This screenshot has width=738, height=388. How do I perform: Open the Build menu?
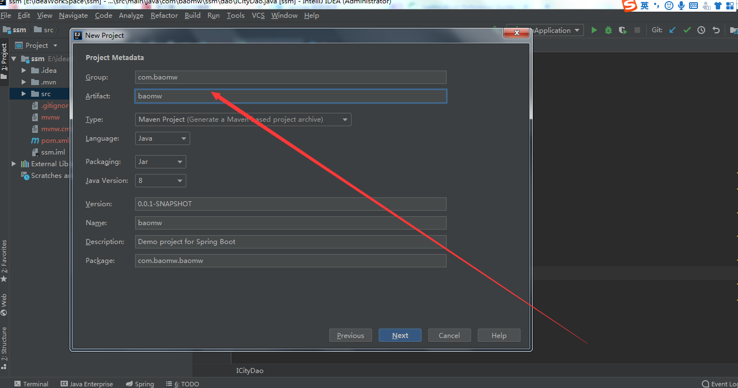click(x=192, y=16)
